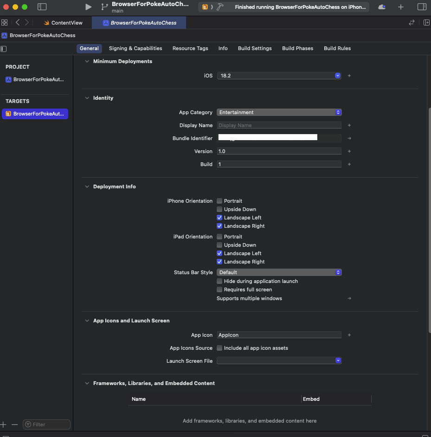Click plus next to Display Name

pyautogui.click(x=349, y=125)
